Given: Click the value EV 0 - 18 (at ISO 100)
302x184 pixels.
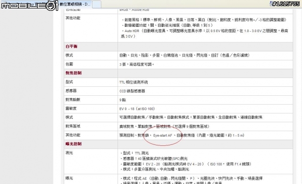Looking at the screenshot, I should pyautogui.click(x=137, y=109).
